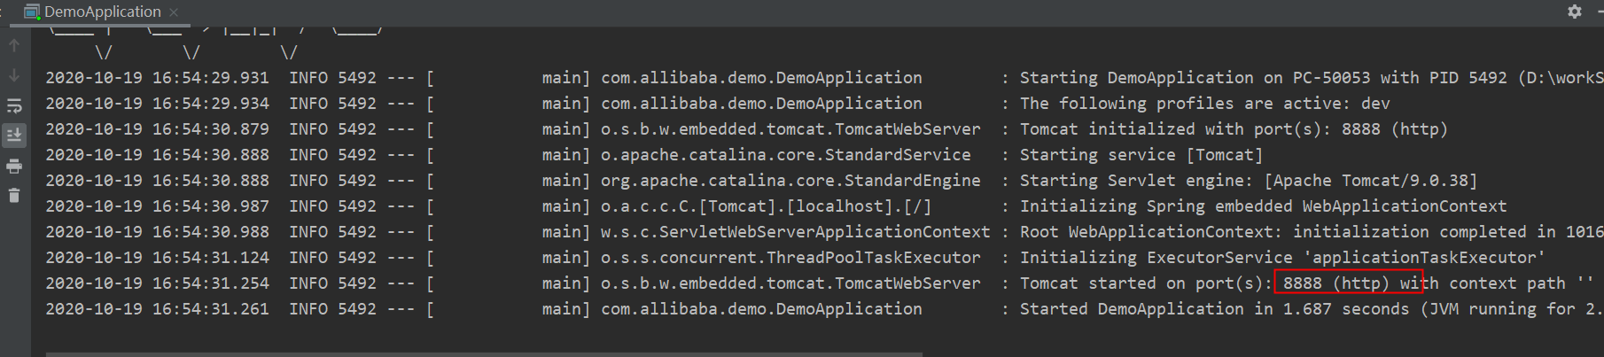Click 'Initializing Spring embedded WebApplicationContext' message
This screenshot has width=1604, height=357.
point(1263,206)
